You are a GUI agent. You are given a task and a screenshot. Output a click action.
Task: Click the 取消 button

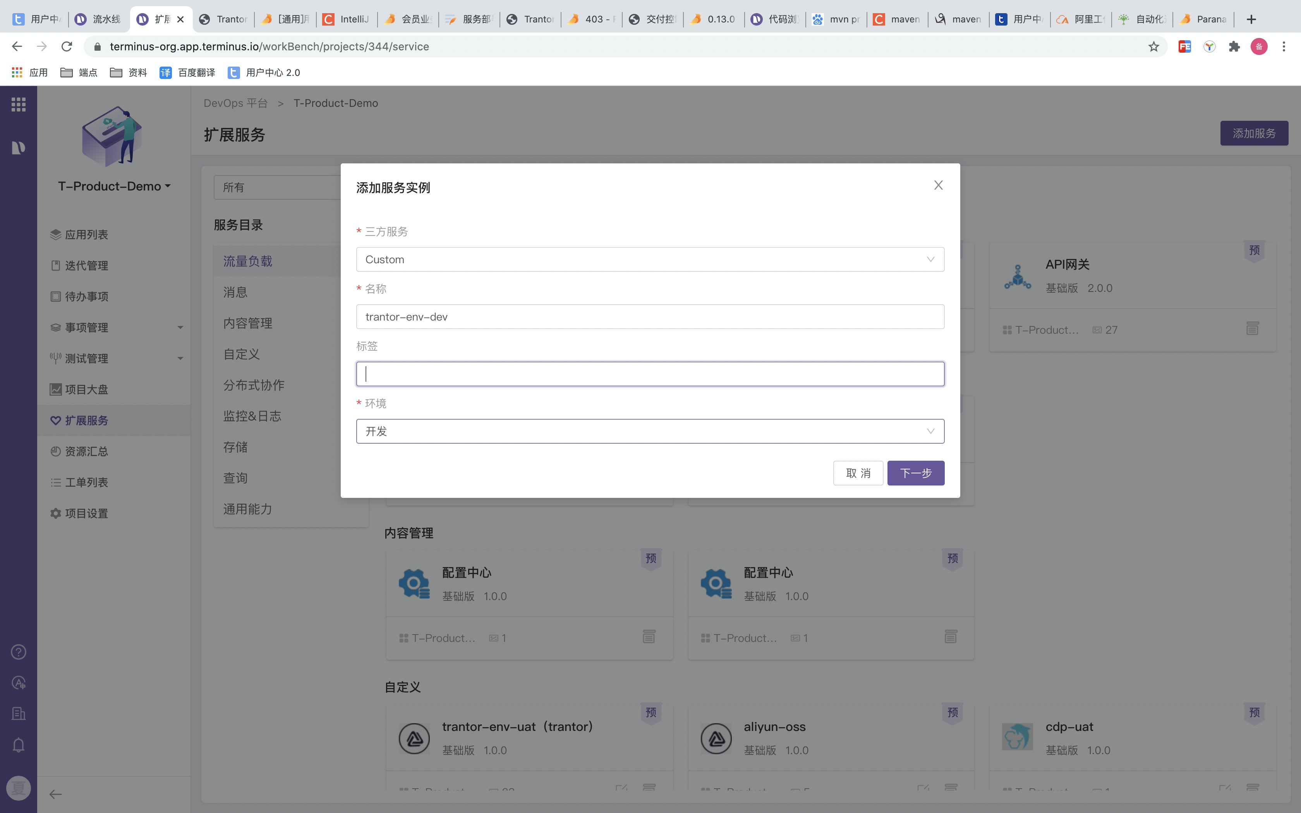tap(858, 473)
